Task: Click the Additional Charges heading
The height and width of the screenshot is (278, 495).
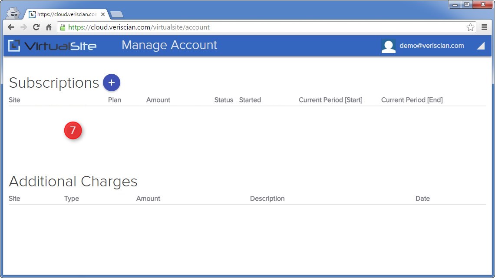Action: (x=73, y=181)
